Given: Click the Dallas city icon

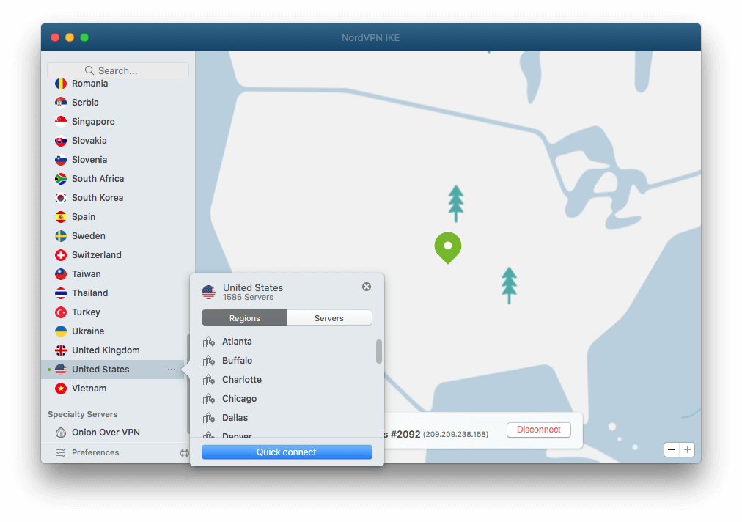Looking at the screenshot, I should click(x=209, y=418).
